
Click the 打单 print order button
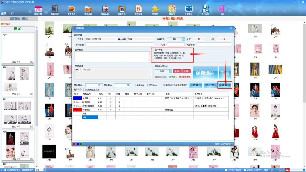[196, 85]
